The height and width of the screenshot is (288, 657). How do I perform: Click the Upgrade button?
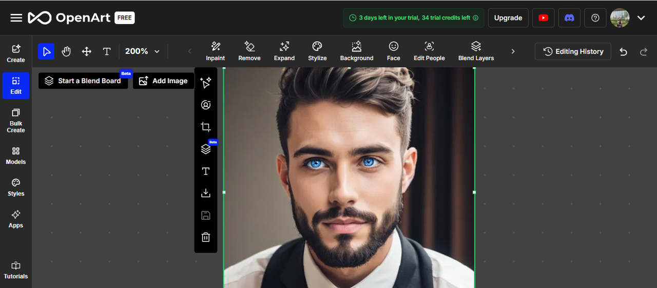(x=508, y=18)
